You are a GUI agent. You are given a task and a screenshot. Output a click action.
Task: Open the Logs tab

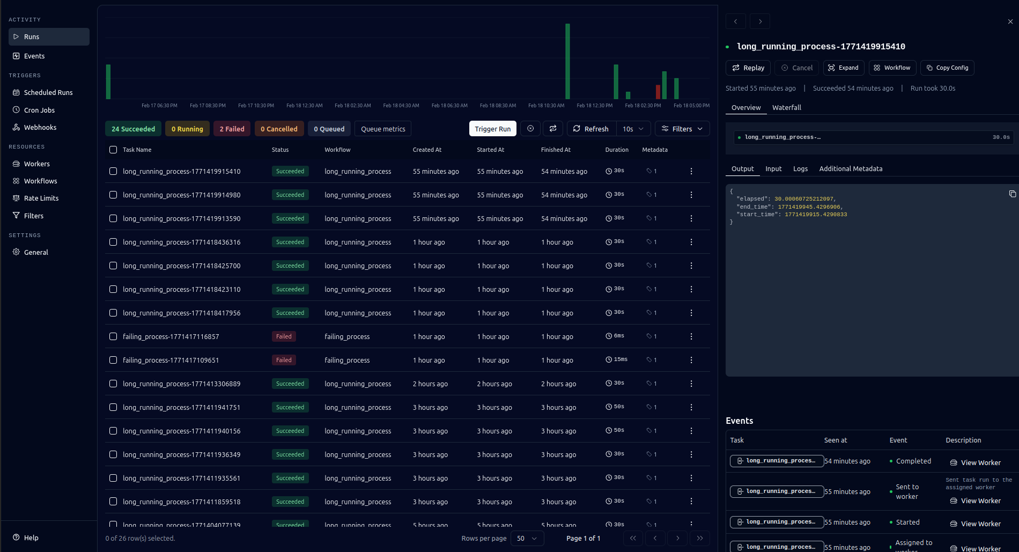pos(800,168)
